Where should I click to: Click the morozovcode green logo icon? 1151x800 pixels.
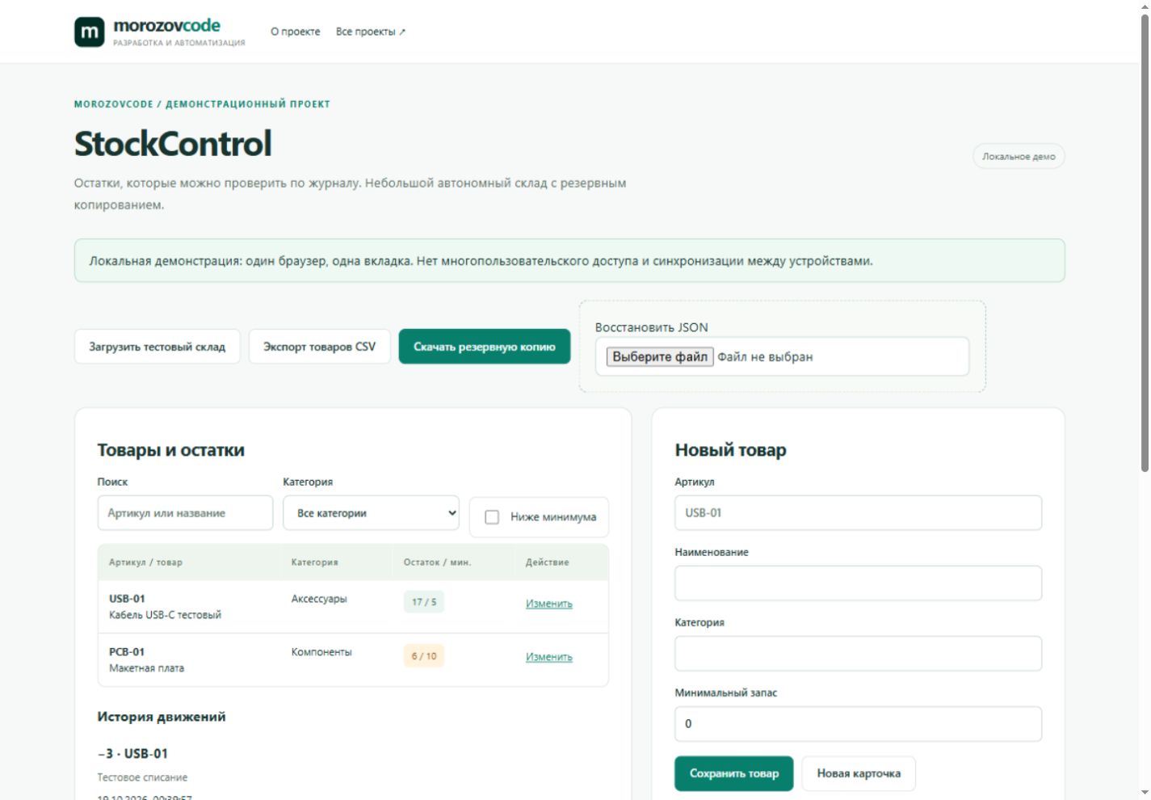(x=90, y=32)
